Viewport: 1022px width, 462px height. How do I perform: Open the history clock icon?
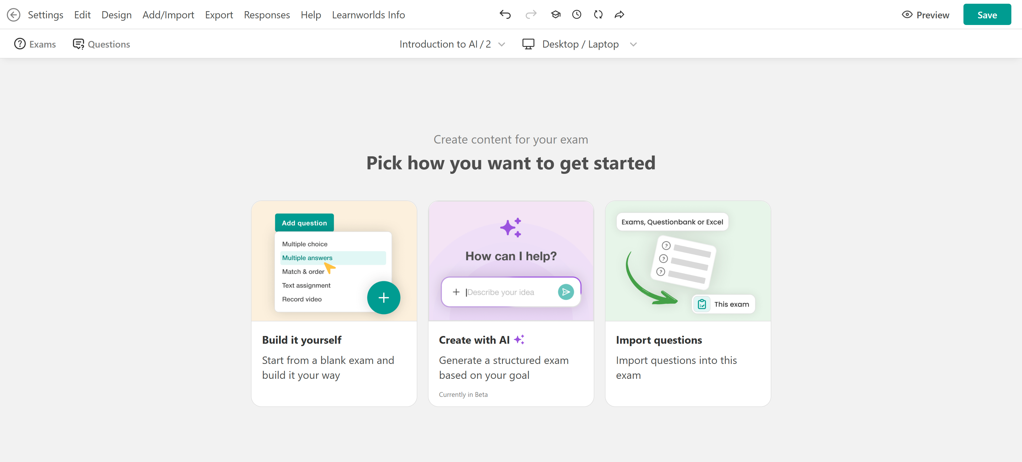point(576,15)
